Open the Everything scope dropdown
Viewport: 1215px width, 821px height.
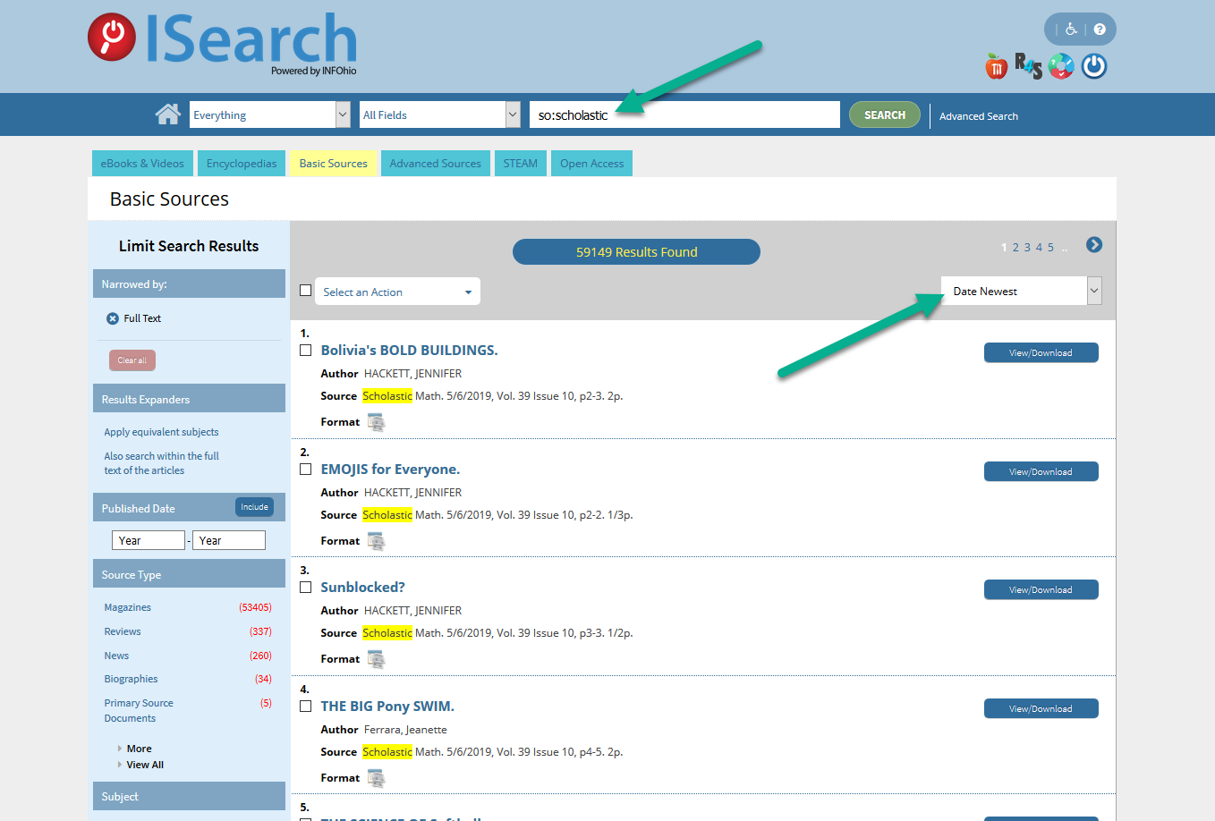269,114
